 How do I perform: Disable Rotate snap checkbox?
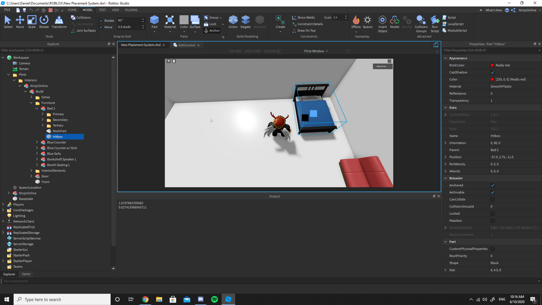coord(101,21)
